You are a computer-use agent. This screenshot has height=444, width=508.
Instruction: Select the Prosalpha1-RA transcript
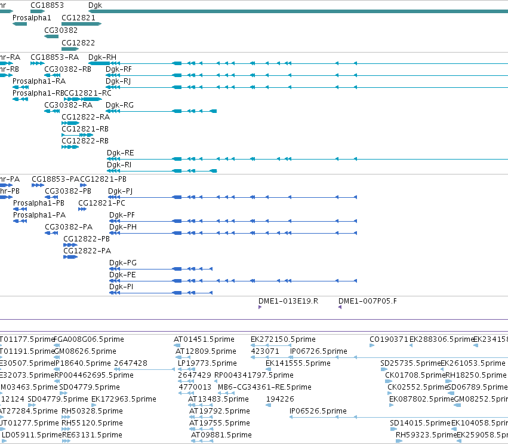(x=39, y=81)
